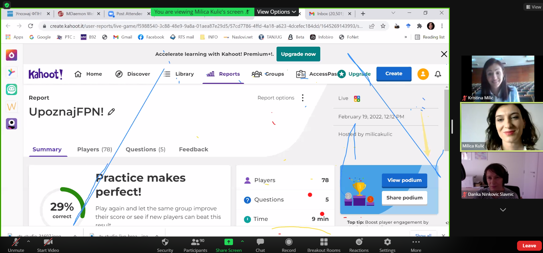Start Video in the Zoom toolbar
This screenshot has width=543, height=253.
coord(48,245)
